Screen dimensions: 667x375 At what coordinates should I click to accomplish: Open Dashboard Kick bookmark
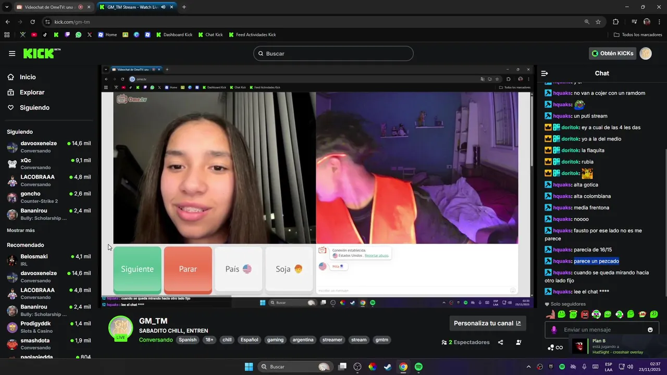tap(174, 35)
